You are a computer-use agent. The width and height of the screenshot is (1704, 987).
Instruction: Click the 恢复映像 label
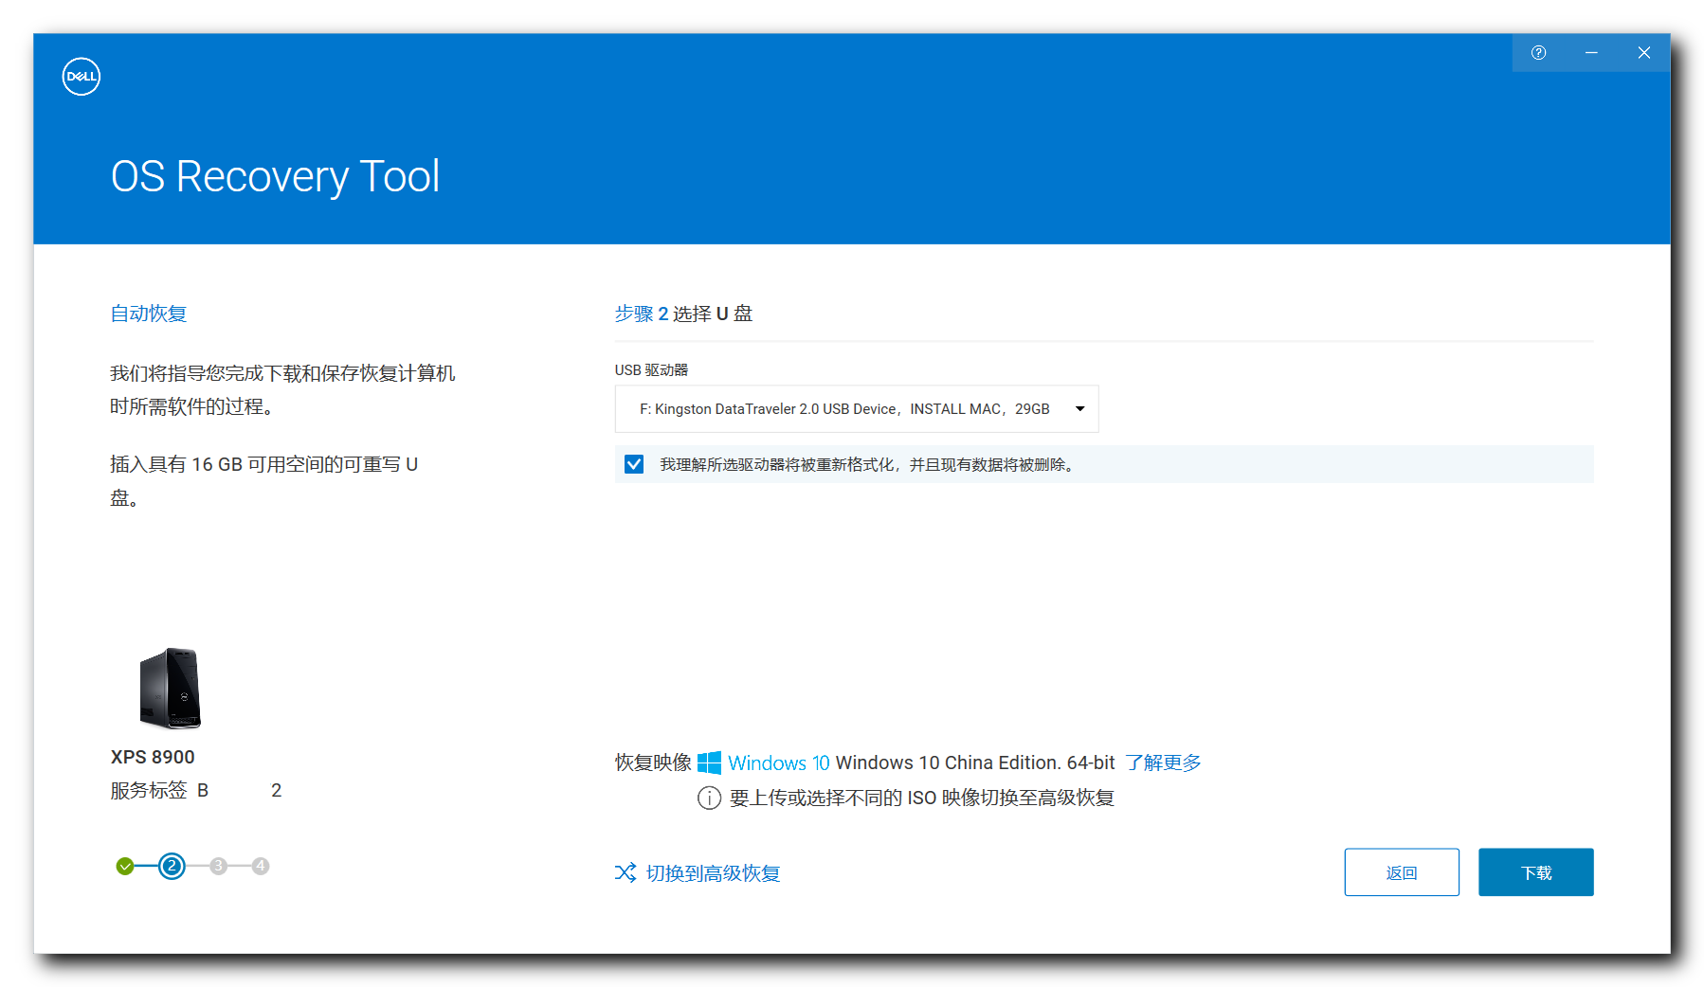click(x=653, y=763)
